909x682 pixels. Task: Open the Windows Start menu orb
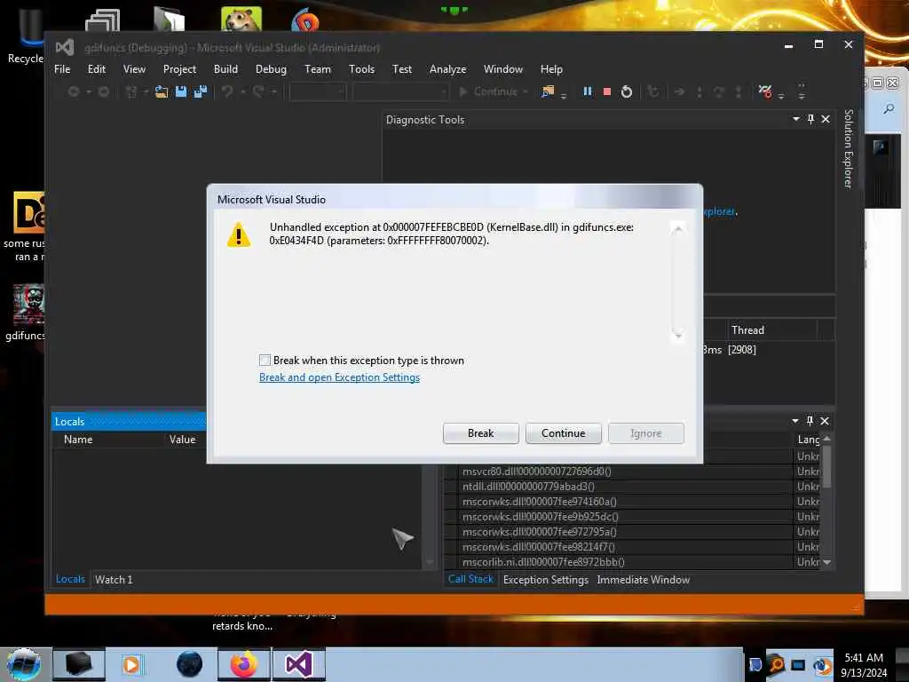pos(24,664)
